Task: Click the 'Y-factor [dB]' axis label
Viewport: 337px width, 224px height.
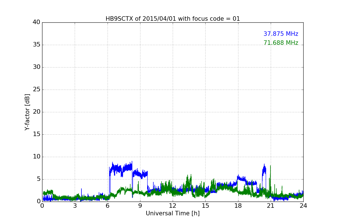Action: (27, 112)
